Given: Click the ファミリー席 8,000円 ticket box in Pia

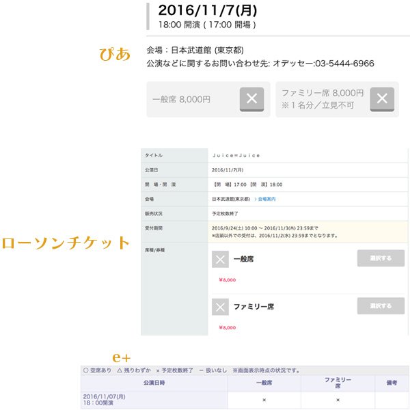Looking at the screenshot, I should pos(338,99).
